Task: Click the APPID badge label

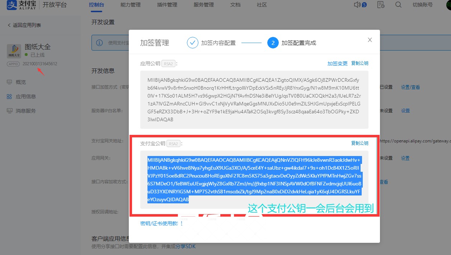Action: 14,64
